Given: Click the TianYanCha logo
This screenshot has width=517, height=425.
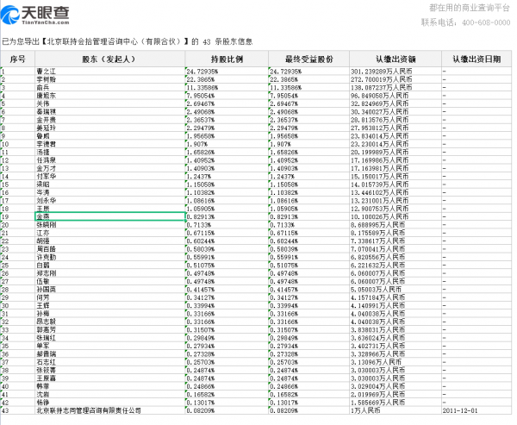Looking at the screenshot, I should tap(35, 16).
